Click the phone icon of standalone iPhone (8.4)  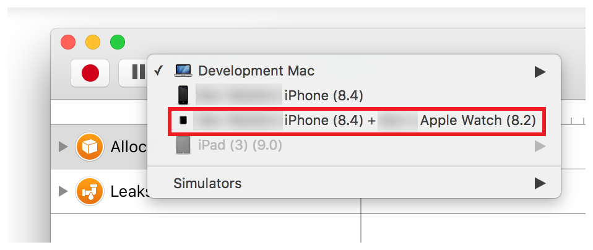[183, 95]
